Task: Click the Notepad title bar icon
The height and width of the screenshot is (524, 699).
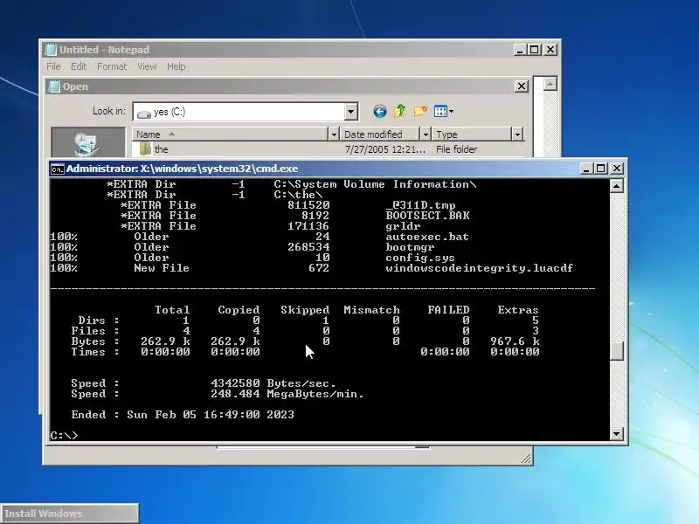Action: click(52, 50)
